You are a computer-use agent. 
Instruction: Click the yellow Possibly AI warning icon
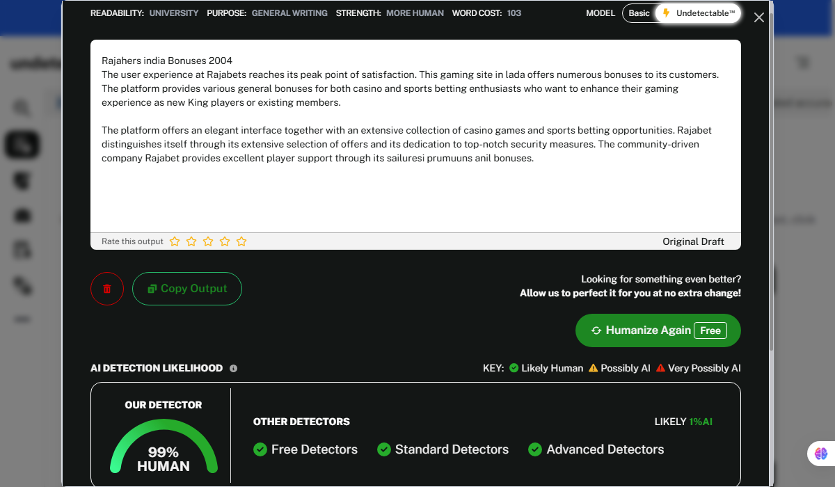[594, 368]
